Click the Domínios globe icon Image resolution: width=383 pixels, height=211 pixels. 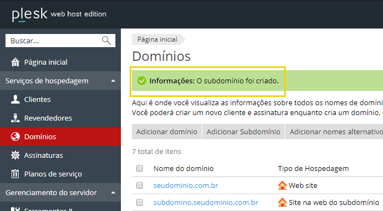click(x=15, y=136)
